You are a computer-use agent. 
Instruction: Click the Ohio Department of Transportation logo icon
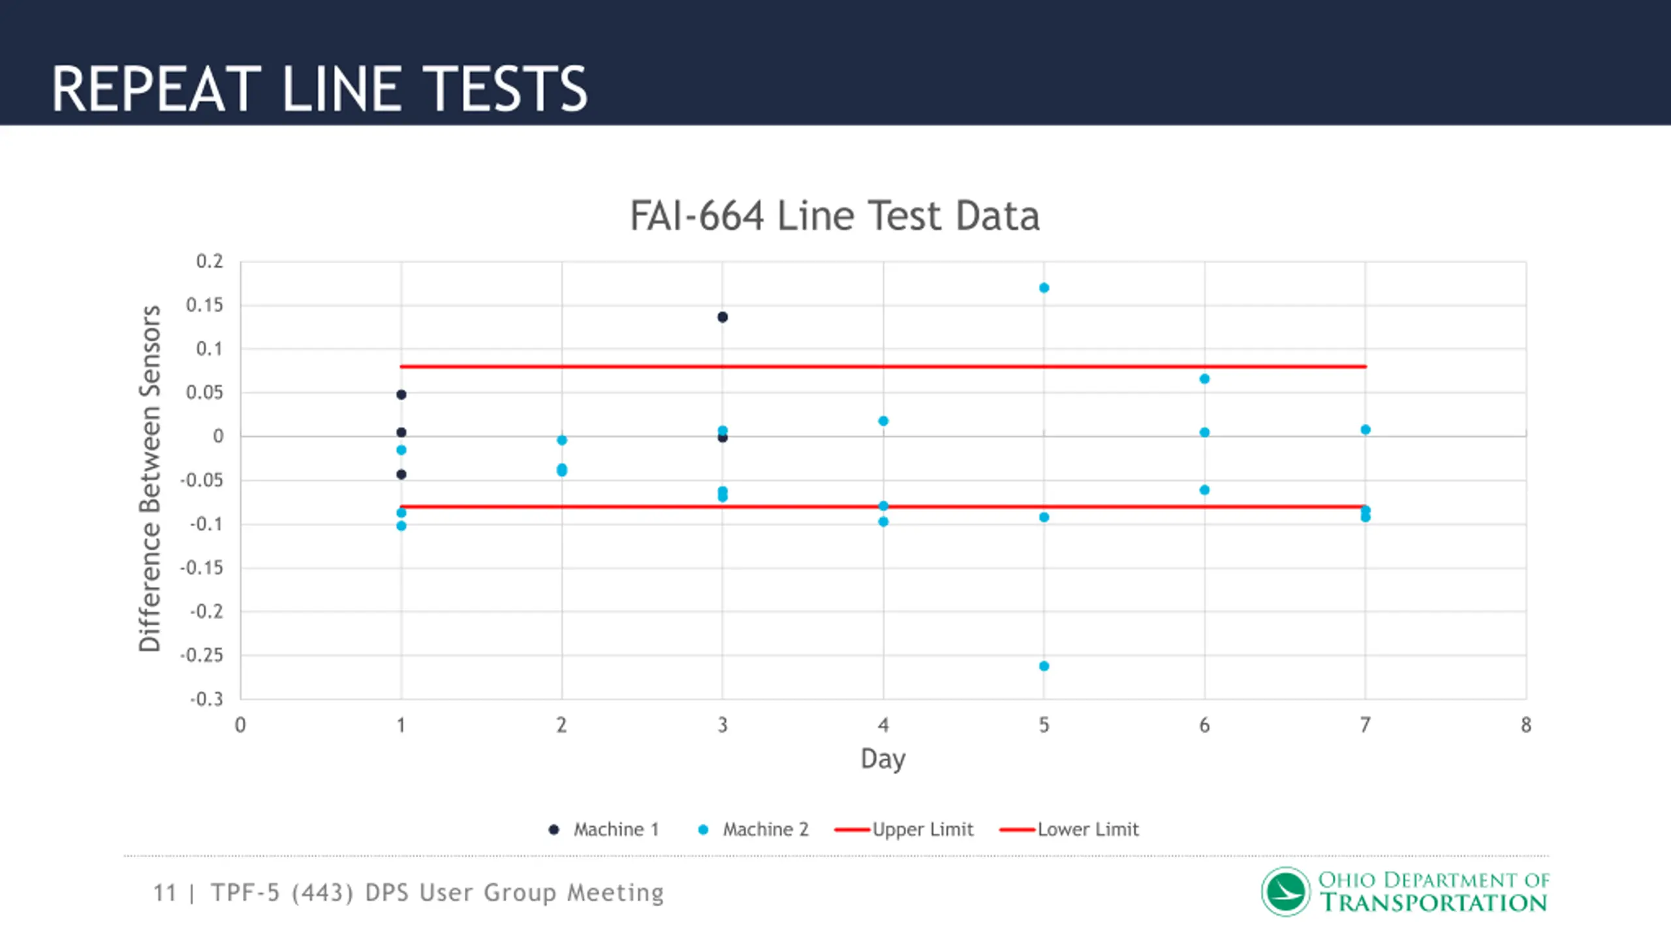(x=1285, y=892)
